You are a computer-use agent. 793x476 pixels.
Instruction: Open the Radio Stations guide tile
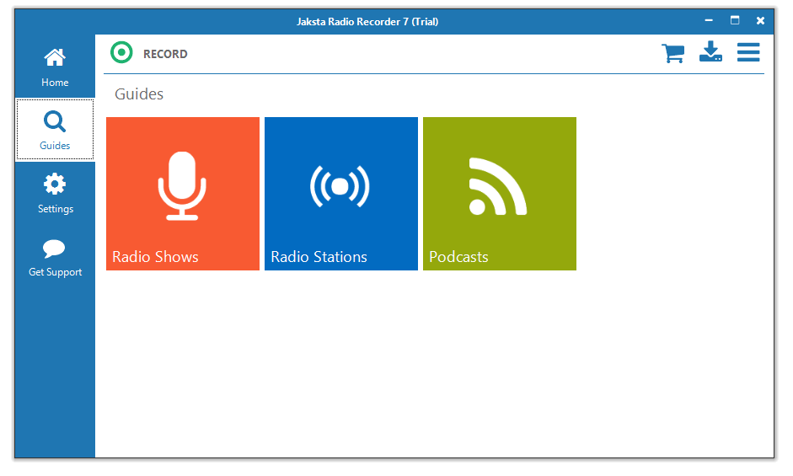340,194
